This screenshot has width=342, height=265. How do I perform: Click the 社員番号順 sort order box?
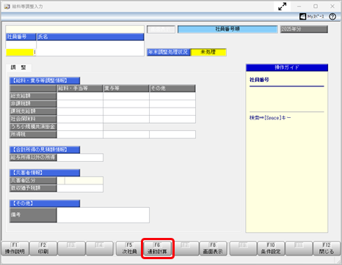(228, 29)
